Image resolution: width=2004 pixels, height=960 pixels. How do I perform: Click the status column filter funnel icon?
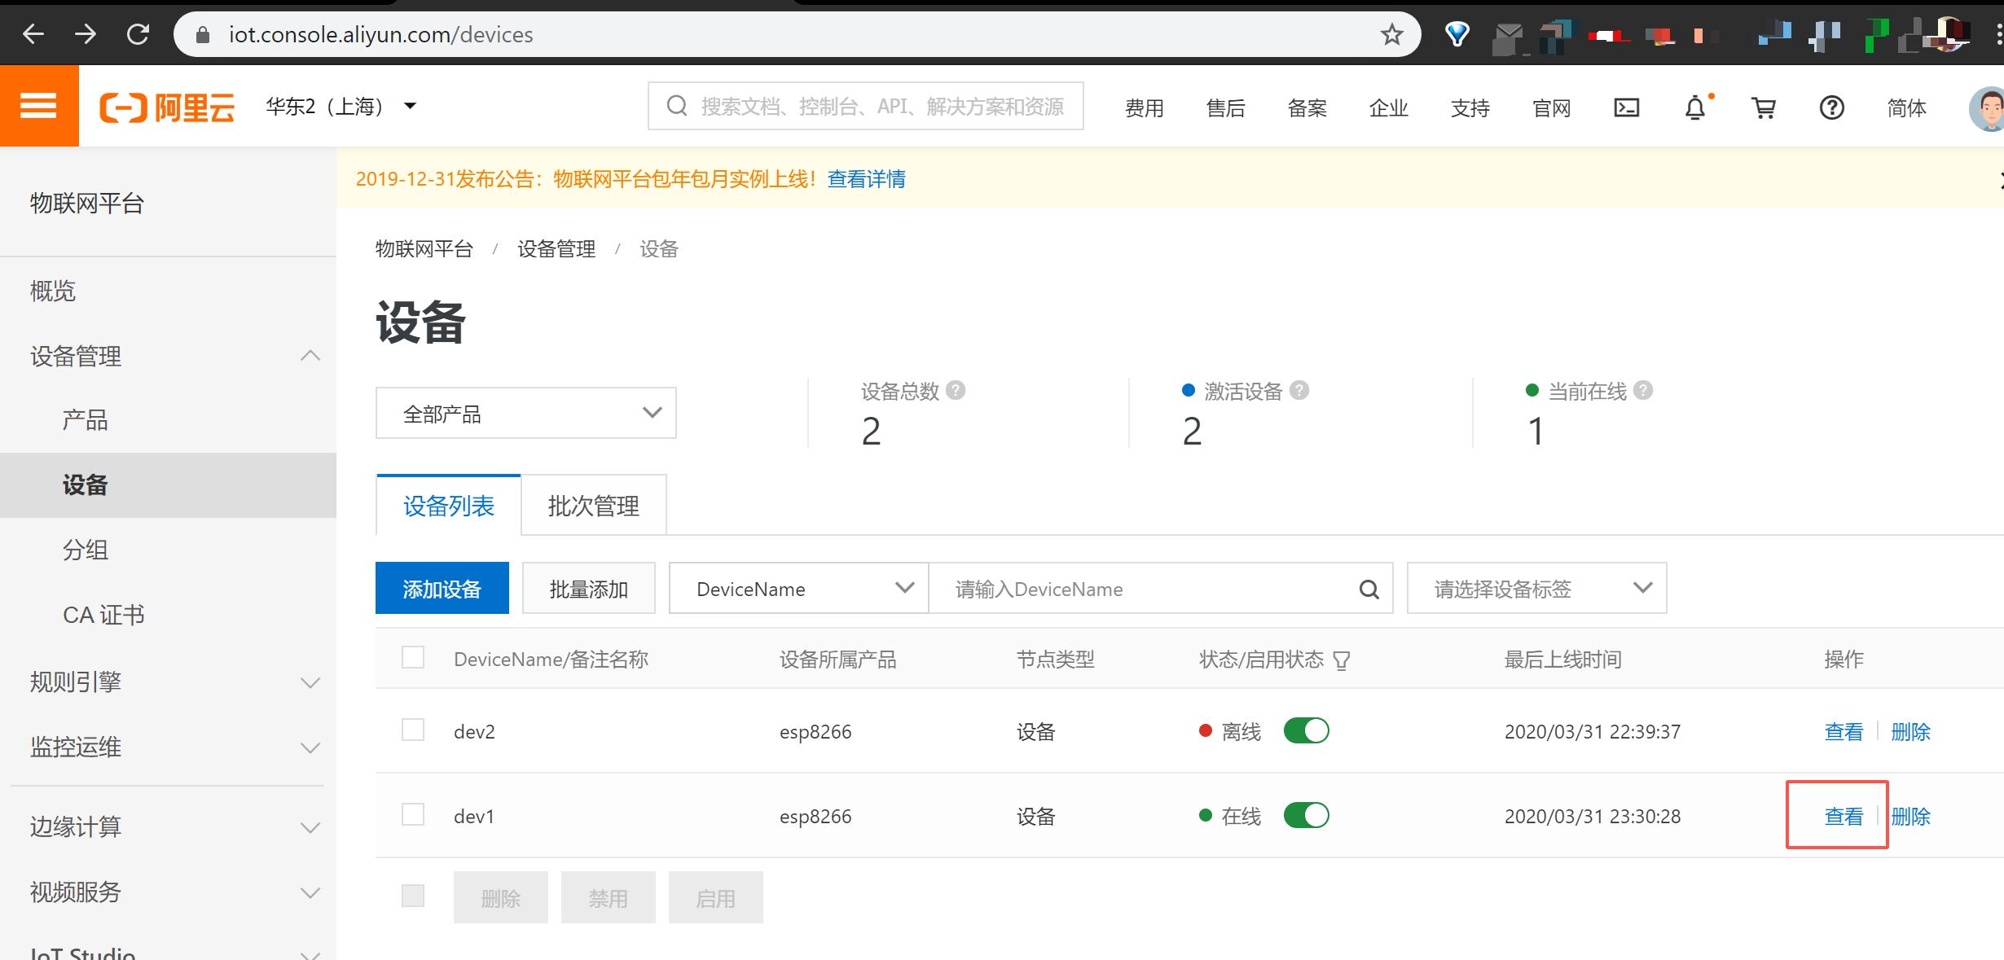coord(1341,660)
